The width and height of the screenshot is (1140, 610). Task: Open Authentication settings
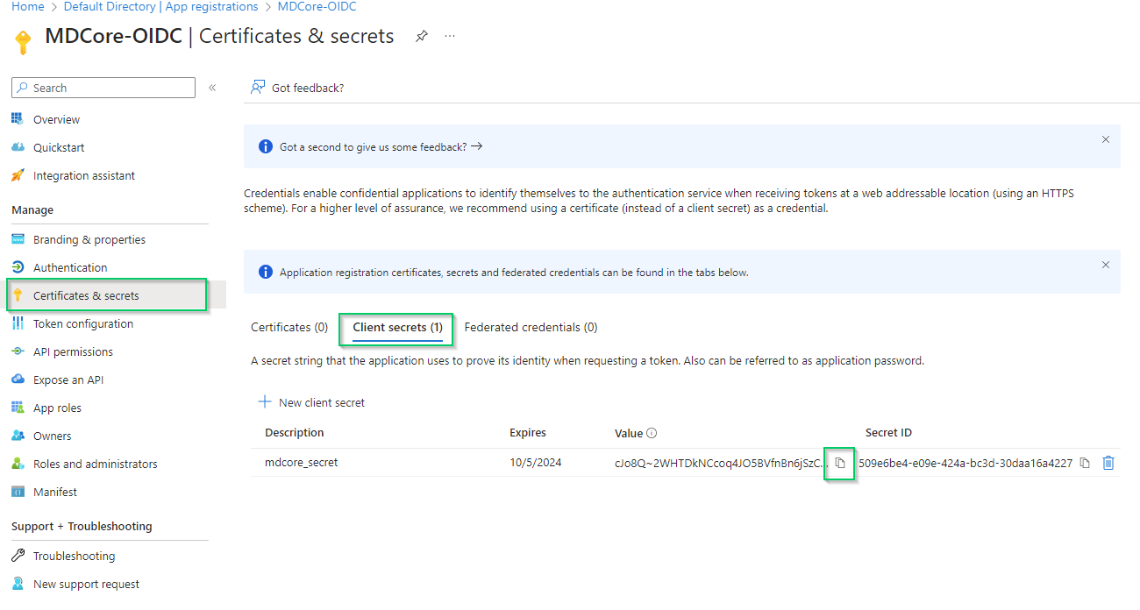point(70,267)
